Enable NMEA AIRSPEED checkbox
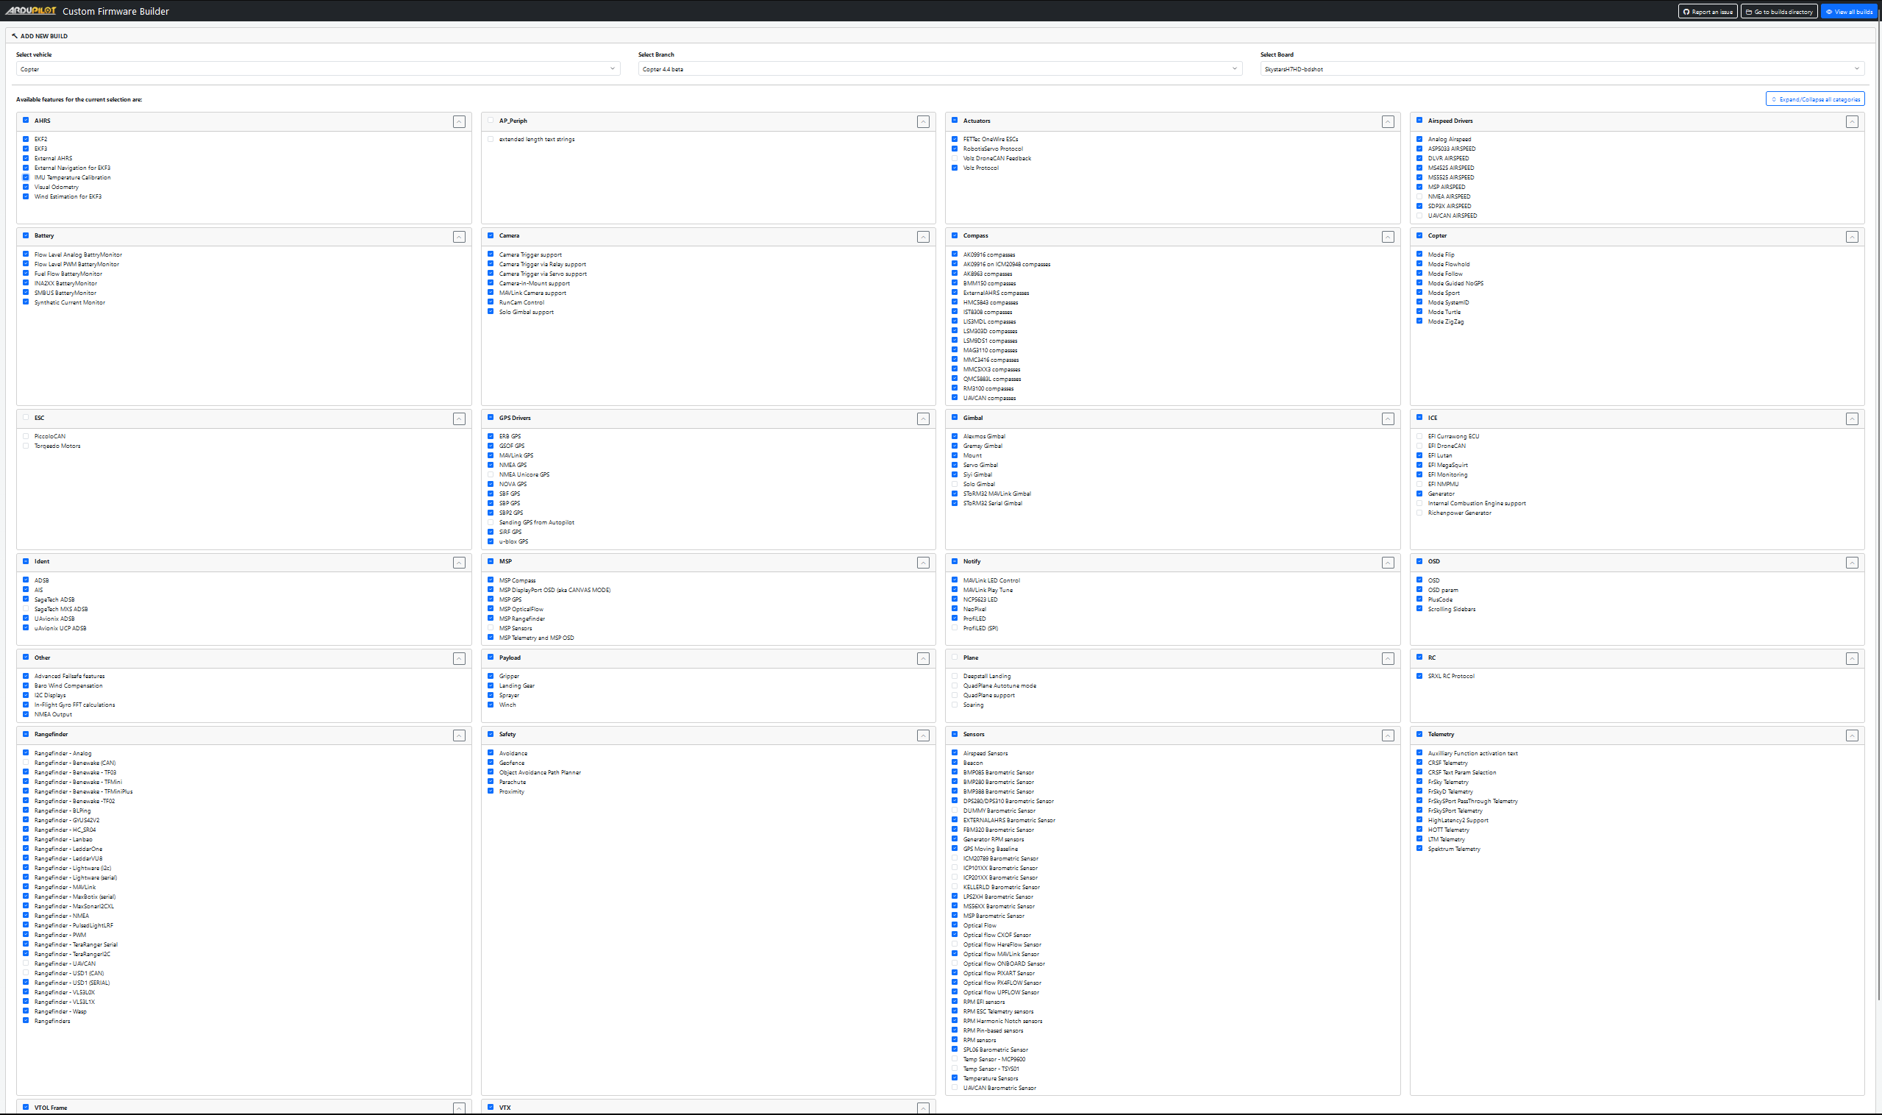This screenshot has height=1115, width=1882. tap(1419, 197)
